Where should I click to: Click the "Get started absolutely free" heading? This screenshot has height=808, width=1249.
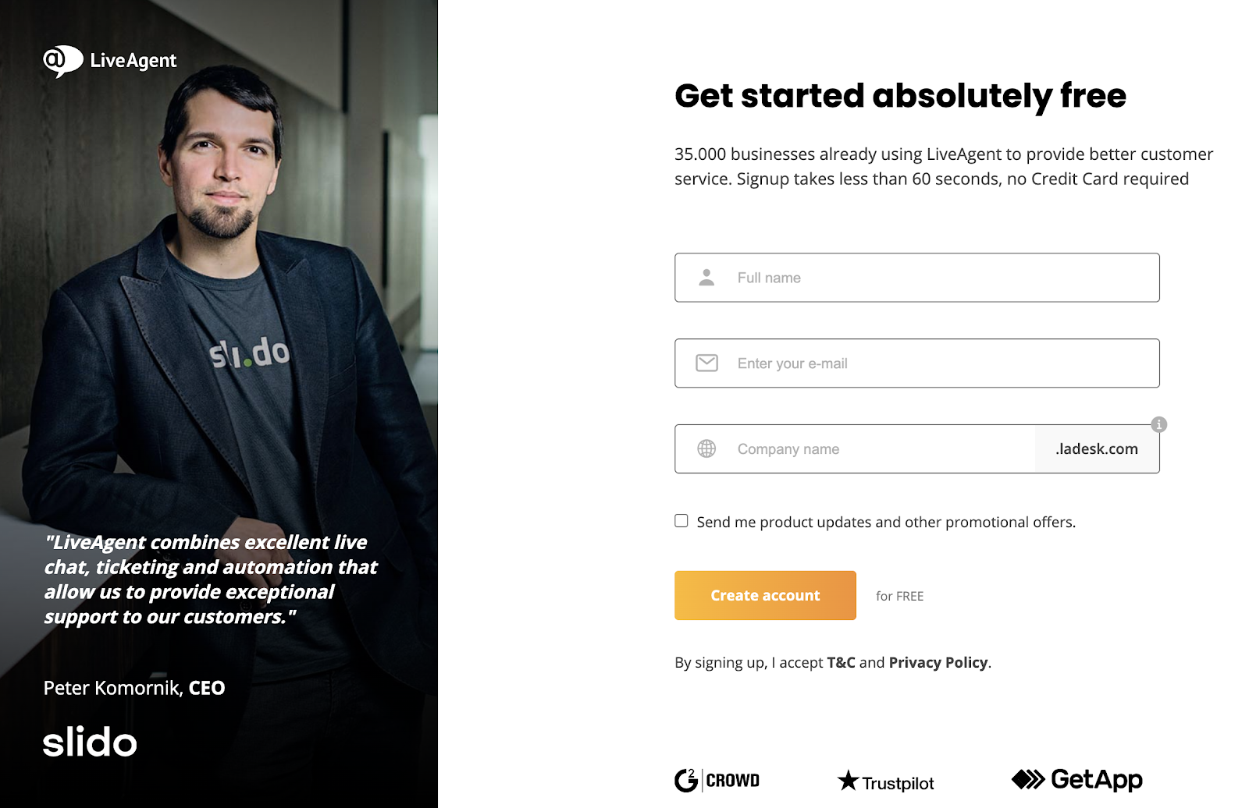tap(900, 97)
